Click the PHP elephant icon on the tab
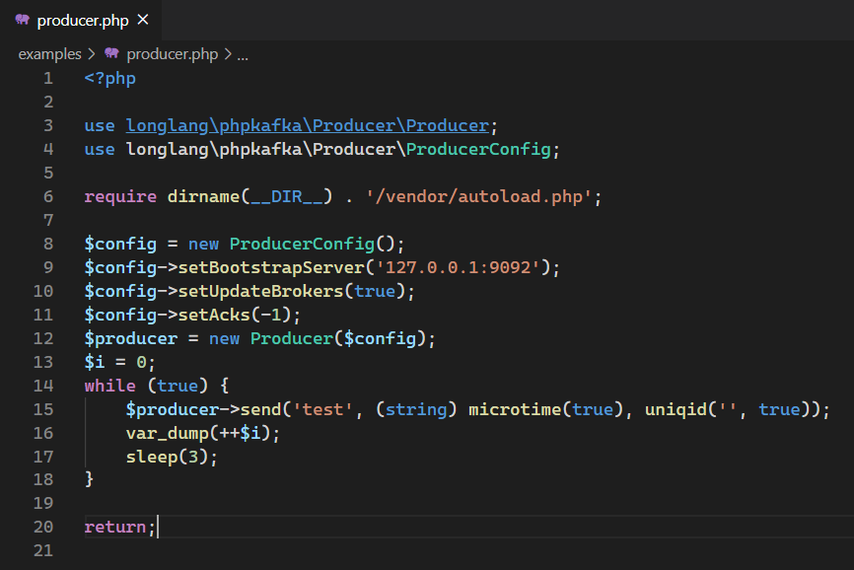The image size is (854, 570). click(x=23, y=20)
